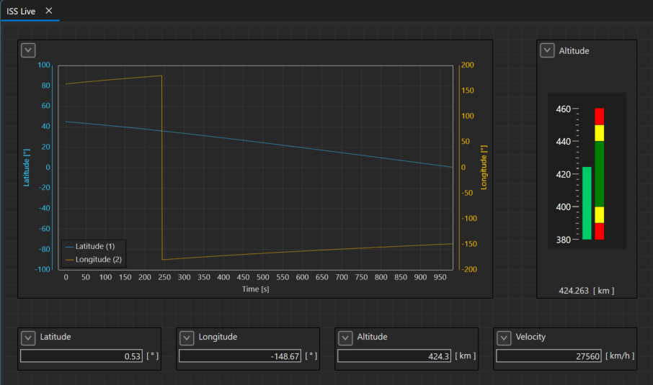Click the Altitude value field 424.3
The height and width of the screenshot is (385, 653).
[x=394, y=356]
